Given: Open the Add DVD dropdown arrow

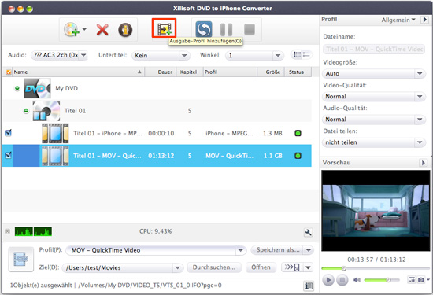Looking at the screenshot, I should [x=84, y=29].
